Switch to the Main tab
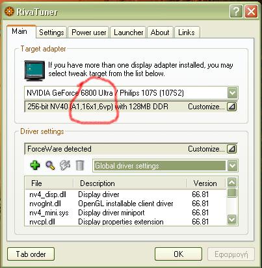The width and height of the screenshot is (262, 268). (21, 32)
